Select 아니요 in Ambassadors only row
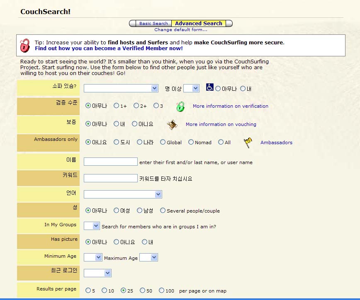The height and width of the screenshot is (300, 360). click(x=88, y=142)
